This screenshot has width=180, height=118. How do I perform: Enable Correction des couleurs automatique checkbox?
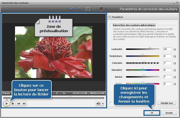pos(111,25)
